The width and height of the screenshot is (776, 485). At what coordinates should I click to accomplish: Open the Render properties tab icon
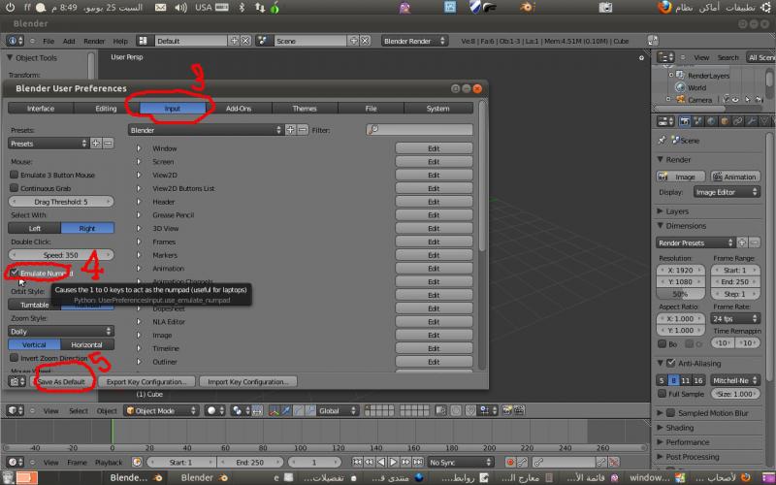[x=686, y=121]
